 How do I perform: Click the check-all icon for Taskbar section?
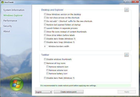pyautogui.click(x=127, y=55)
